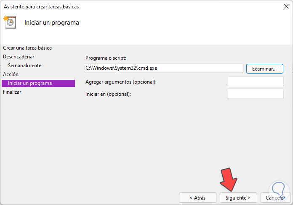Click the 'Agregar argumentos (opcional):' label
Image resolution: width=293 pixels, height=205 pixels.
point(121,82)
